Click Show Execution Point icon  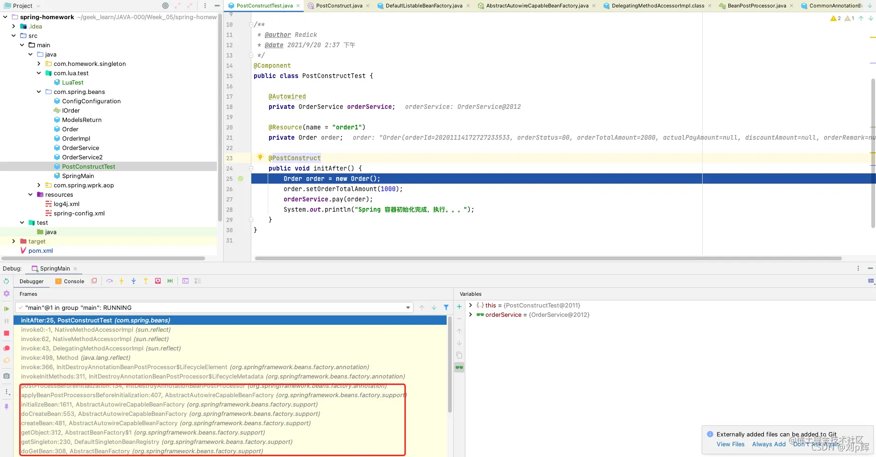click(94, 281)
